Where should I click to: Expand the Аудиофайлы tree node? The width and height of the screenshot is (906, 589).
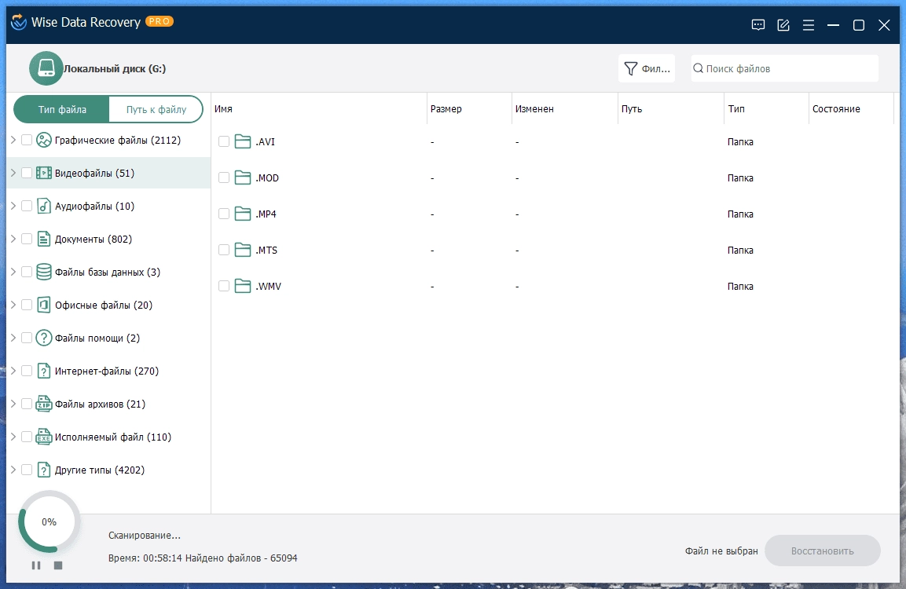(x=13, y=206)
